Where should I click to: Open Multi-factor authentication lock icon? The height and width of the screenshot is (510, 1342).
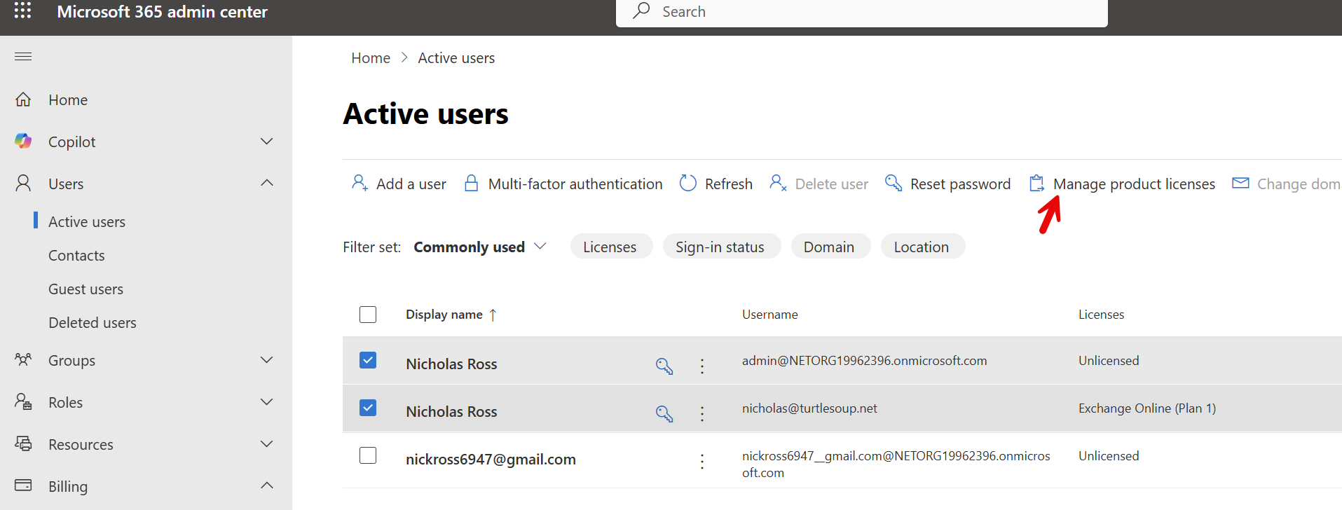pos(472,184)
